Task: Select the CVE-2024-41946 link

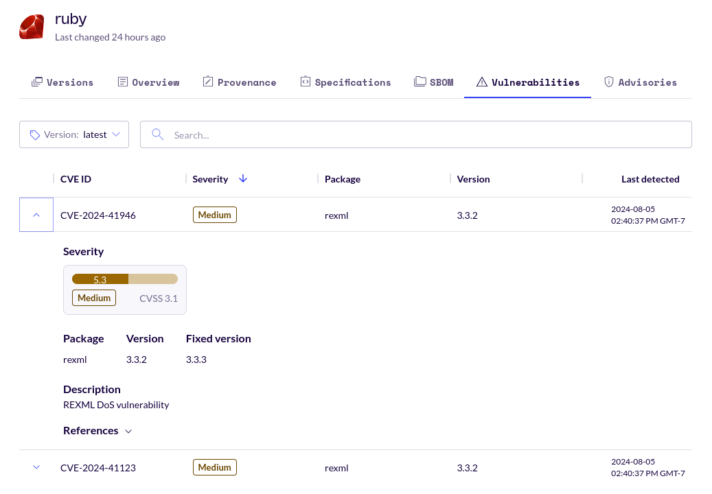Action: point(97,215)
